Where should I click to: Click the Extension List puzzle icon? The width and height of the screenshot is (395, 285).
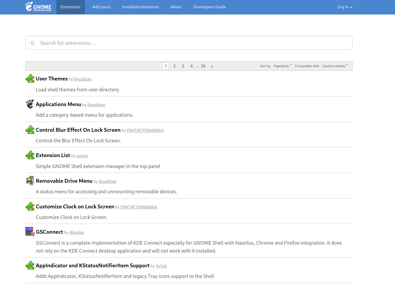pyautogui.click(x=30, y=155)
